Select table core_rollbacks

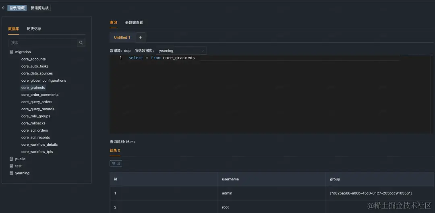click(x=33, y=123)
